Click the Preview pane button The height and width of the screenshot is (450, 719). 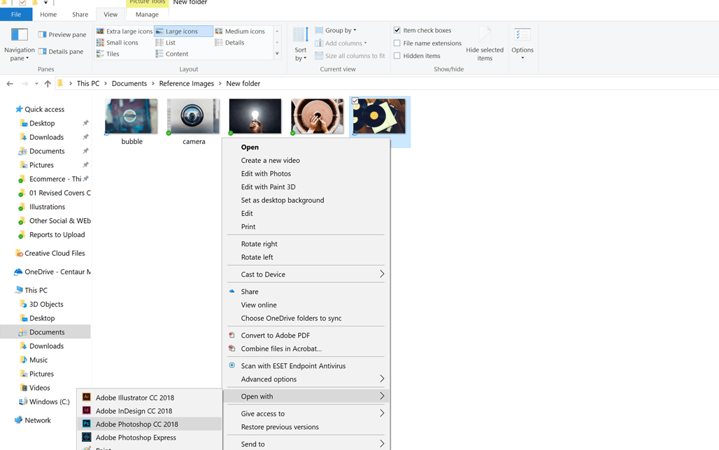pyautogui.click(x=62, y=34)
